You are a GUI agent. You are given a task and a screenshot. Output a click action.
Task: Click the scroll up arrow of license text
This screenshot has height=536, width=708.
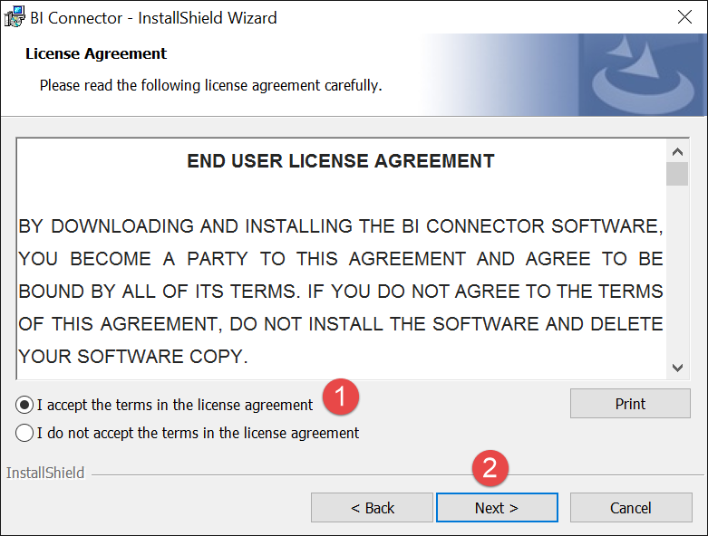click(x=677, y=152)
